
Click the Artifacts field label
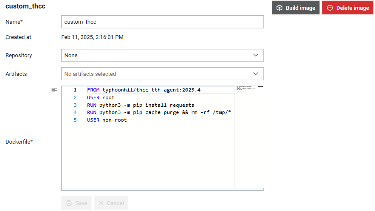[x=16, y=74]
